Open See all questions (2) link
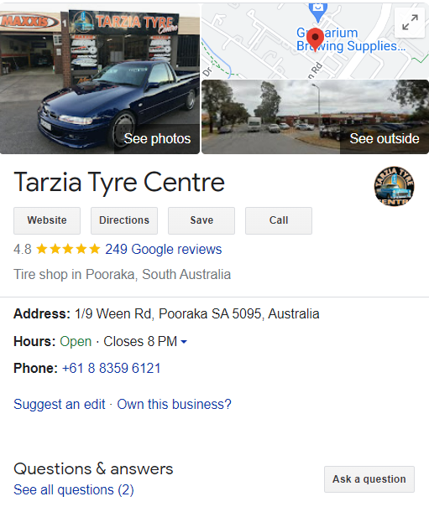 pos(74,490)
